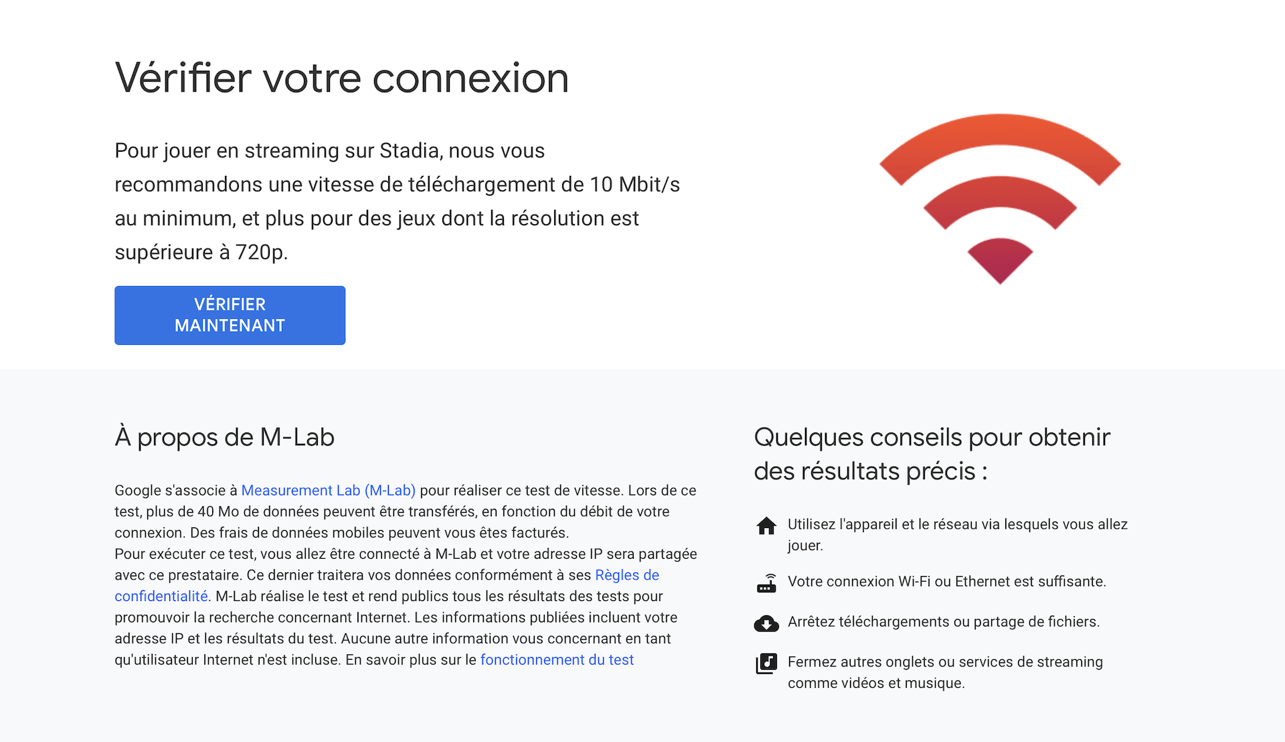Click the VÉRIFIER MAINTENANT button

pyautogui.click(x=230, y=316)
